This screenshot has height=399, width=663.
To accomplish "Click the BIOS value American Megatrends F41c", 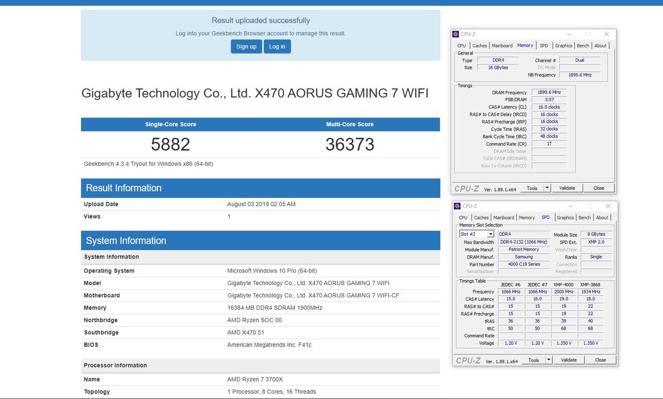I will 269,345.
